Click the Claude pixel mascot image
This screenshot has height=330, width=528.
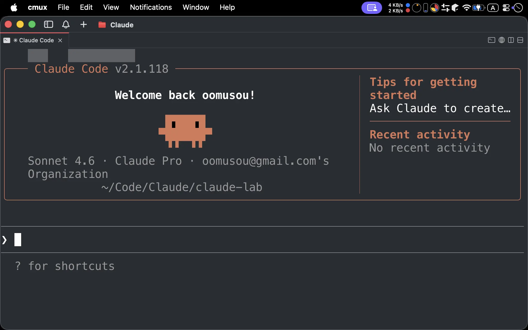(185, 131)
